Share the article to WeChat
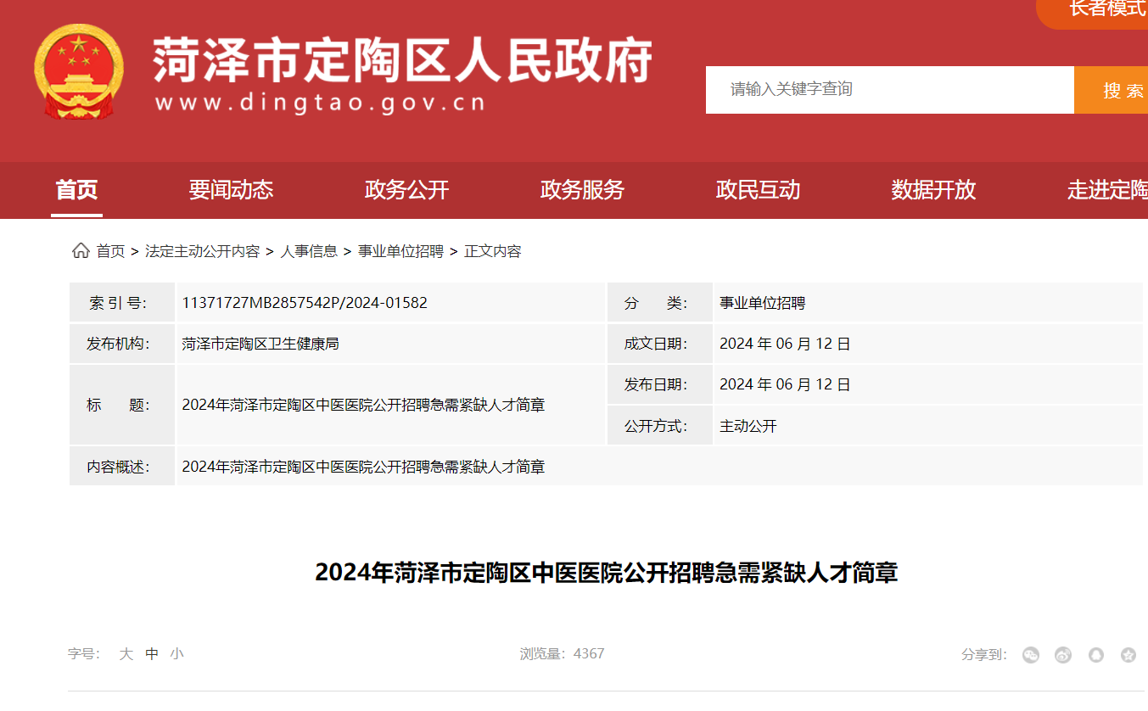 click(1031, 654)
